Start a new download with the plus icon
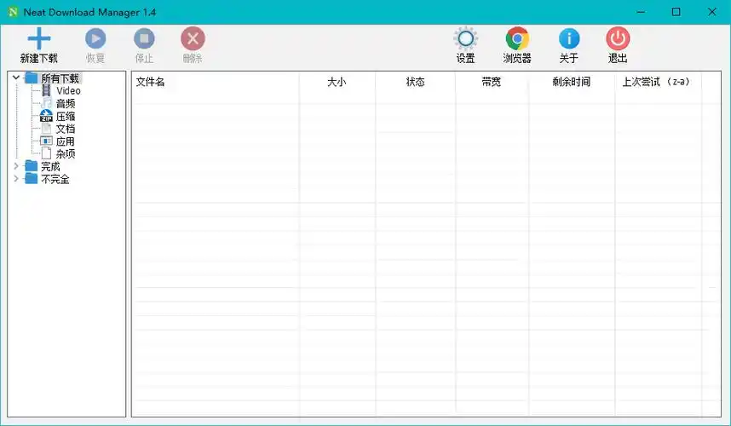The image size is (731, 426). [39, 38]
